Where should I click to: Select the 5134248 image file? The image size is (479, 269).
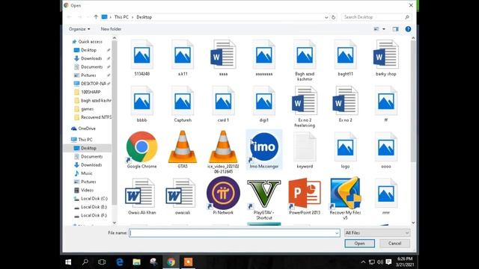[141, 58]
